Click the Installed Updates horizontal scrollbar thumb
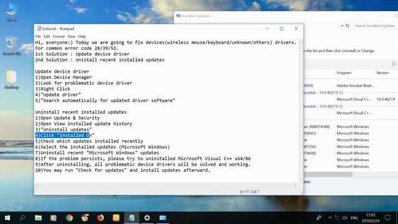Viewport: 398px width, 224px height. coord(328,174)
